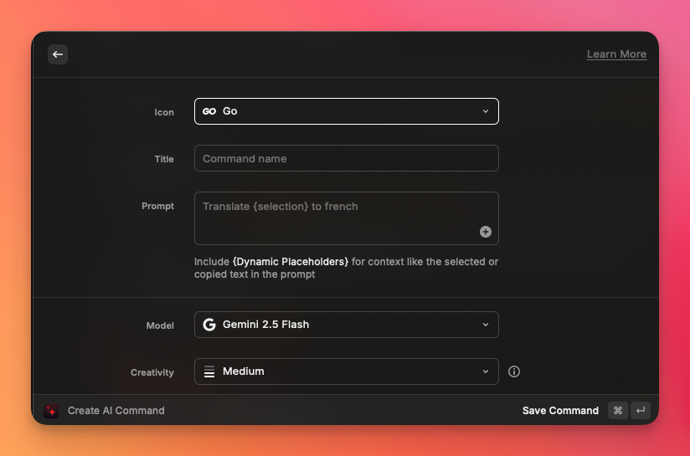
Task: Click the info icon beside Creativity
Action: [514, 371]
